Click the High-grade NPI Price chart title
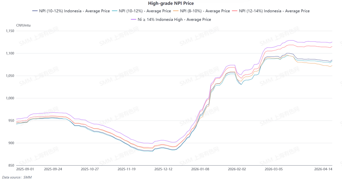This screenshot has height=181, width=342. pos(171,4)
